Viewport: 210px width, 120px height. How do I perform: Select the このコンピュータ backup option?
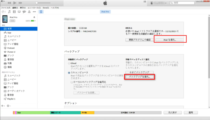69,73
